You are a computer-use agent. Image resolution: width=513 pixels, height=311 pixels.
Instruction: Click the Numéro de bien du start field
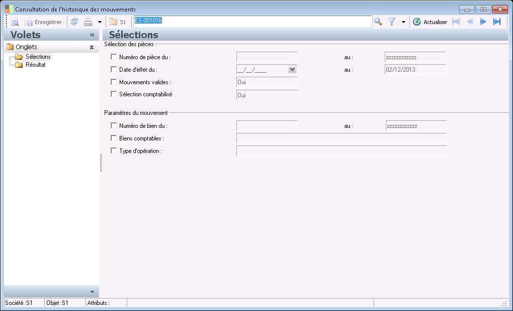(x=267, y=125)
